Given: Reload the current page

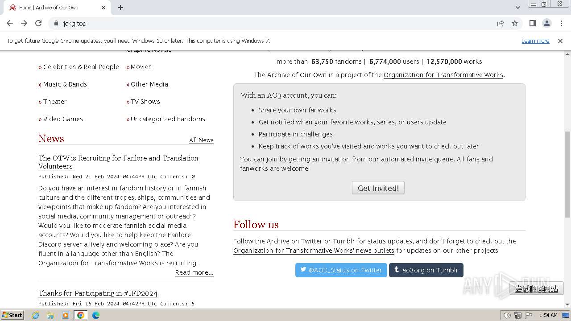Looking at the screenshot, I should click(x=38, y=23).
